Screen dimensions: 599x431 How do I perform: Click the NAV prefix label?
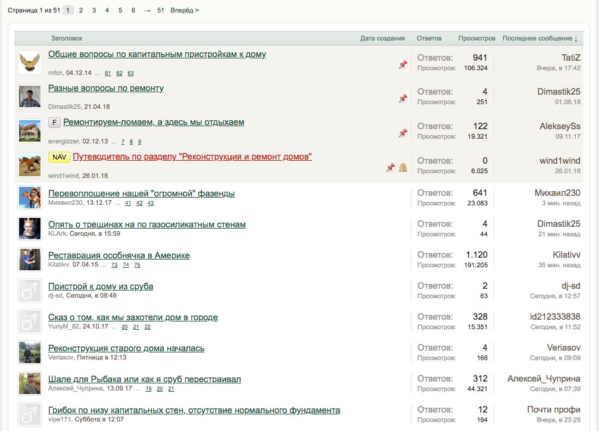[59, 157]
